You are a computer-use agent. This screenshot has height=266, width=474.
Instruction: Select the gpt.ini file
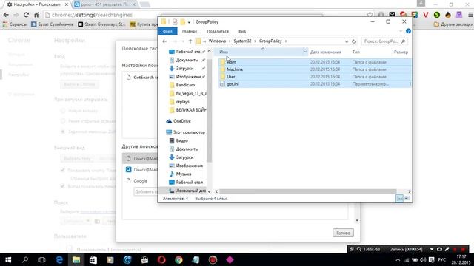(x=233, y=83)
